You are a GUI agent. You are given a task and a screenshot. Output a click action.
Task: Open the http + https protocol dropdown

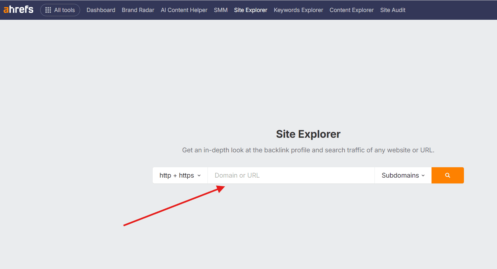[179, 175]
